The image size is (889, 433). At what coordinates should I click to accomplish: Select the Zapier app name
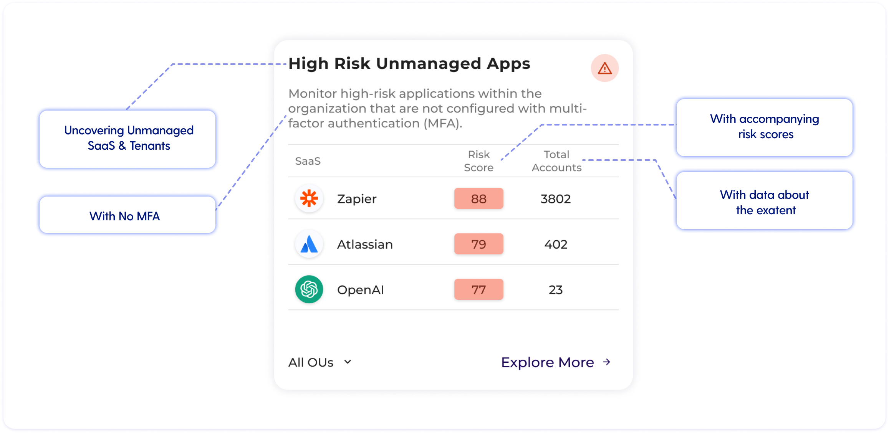[x=357, y=199]
